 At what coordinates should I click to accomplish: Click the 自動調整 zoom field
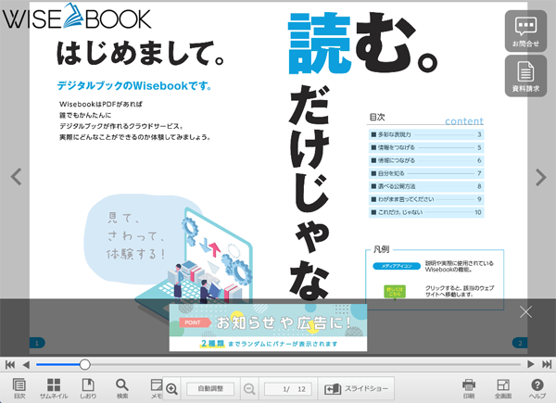(x=210, y=389)
